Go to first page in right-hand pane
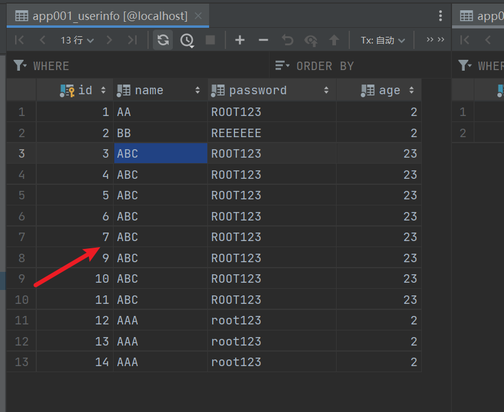Screen dimensions: 504x412 click(x=465, y=40)
